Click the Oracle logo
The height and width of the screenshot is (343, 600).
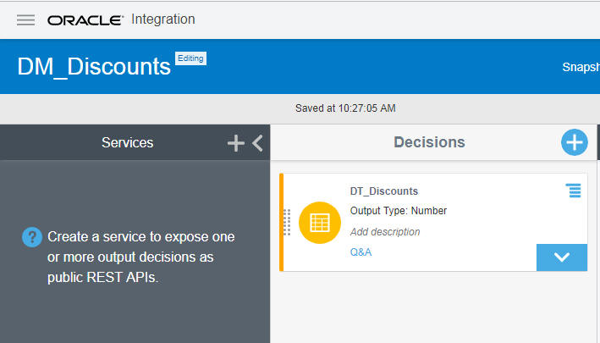pyautogui.click(x=85, y=19)
